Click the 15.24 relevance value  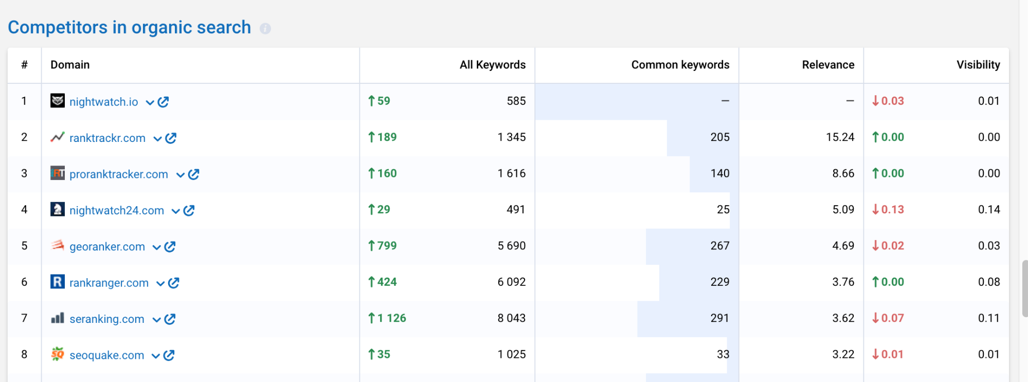tap(840, 137)
